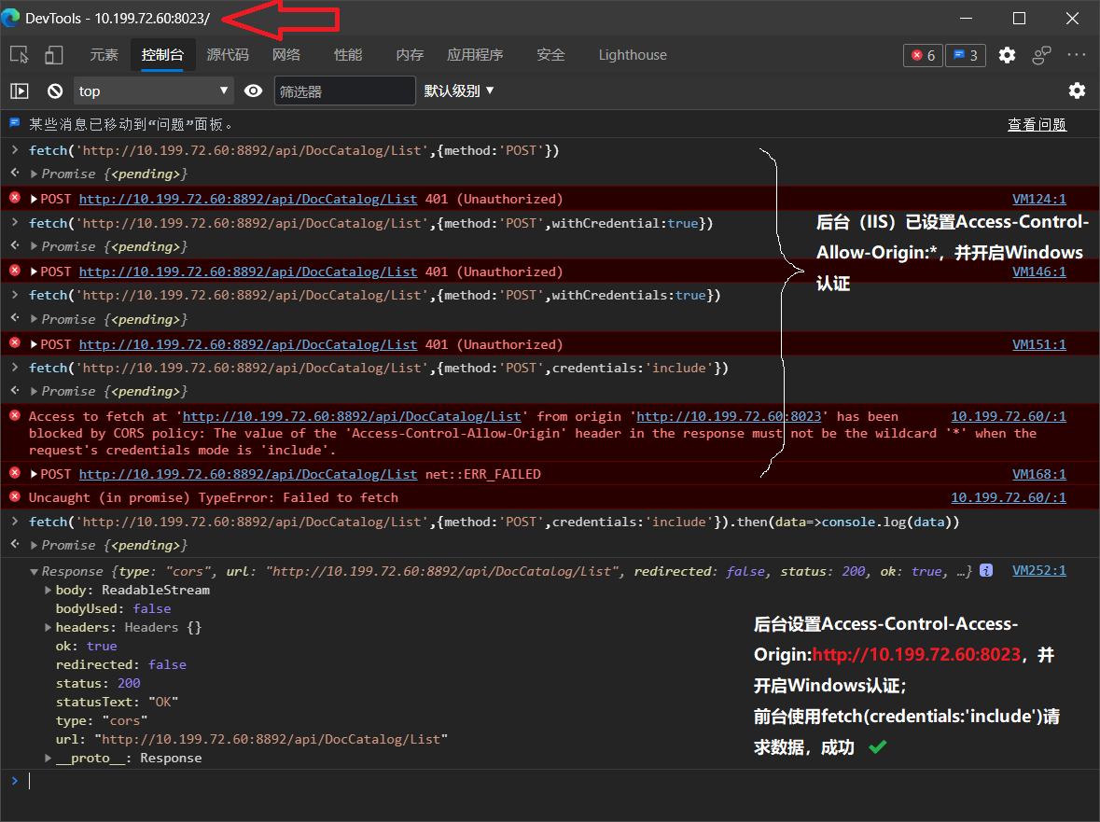Screen dimensions: 1100x822
Task: Click the bodyUsed: false property row
Action: 113,608
